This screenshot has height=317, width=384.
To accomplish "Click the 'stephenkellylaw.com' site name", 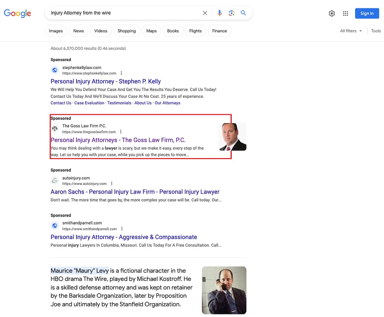I will tap(81, 67).
